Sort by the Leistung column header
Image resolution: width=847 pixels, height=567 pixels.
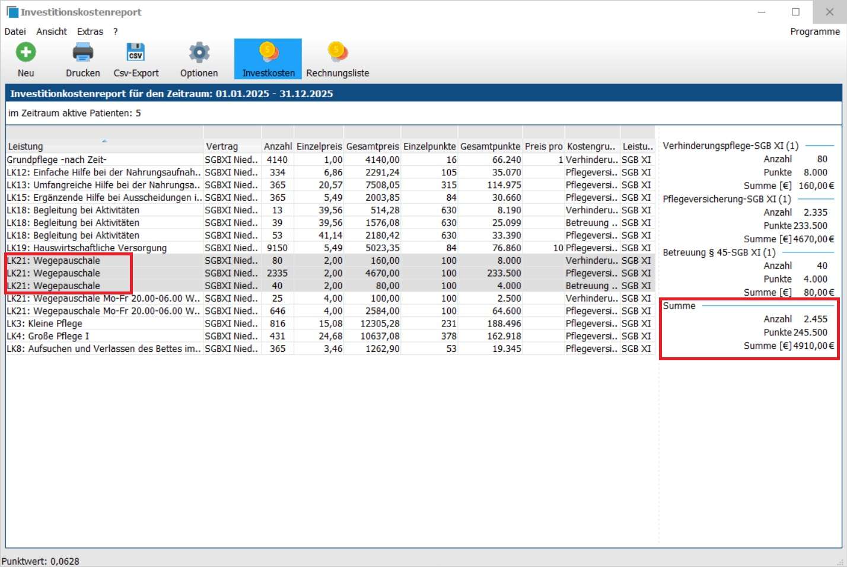(x=26, y=146)
